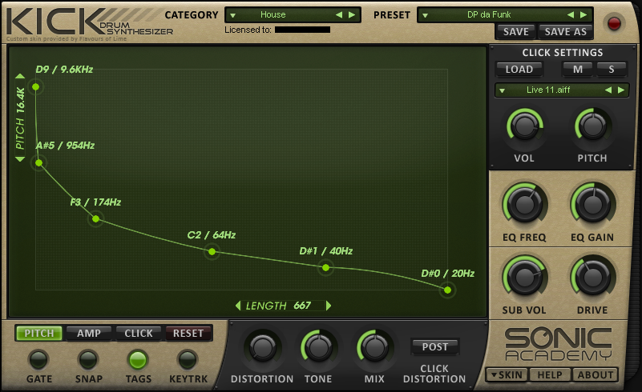Select the F3 / 174Hz envelope node
The width and height of the screenshot is (642, 392).
96,219
